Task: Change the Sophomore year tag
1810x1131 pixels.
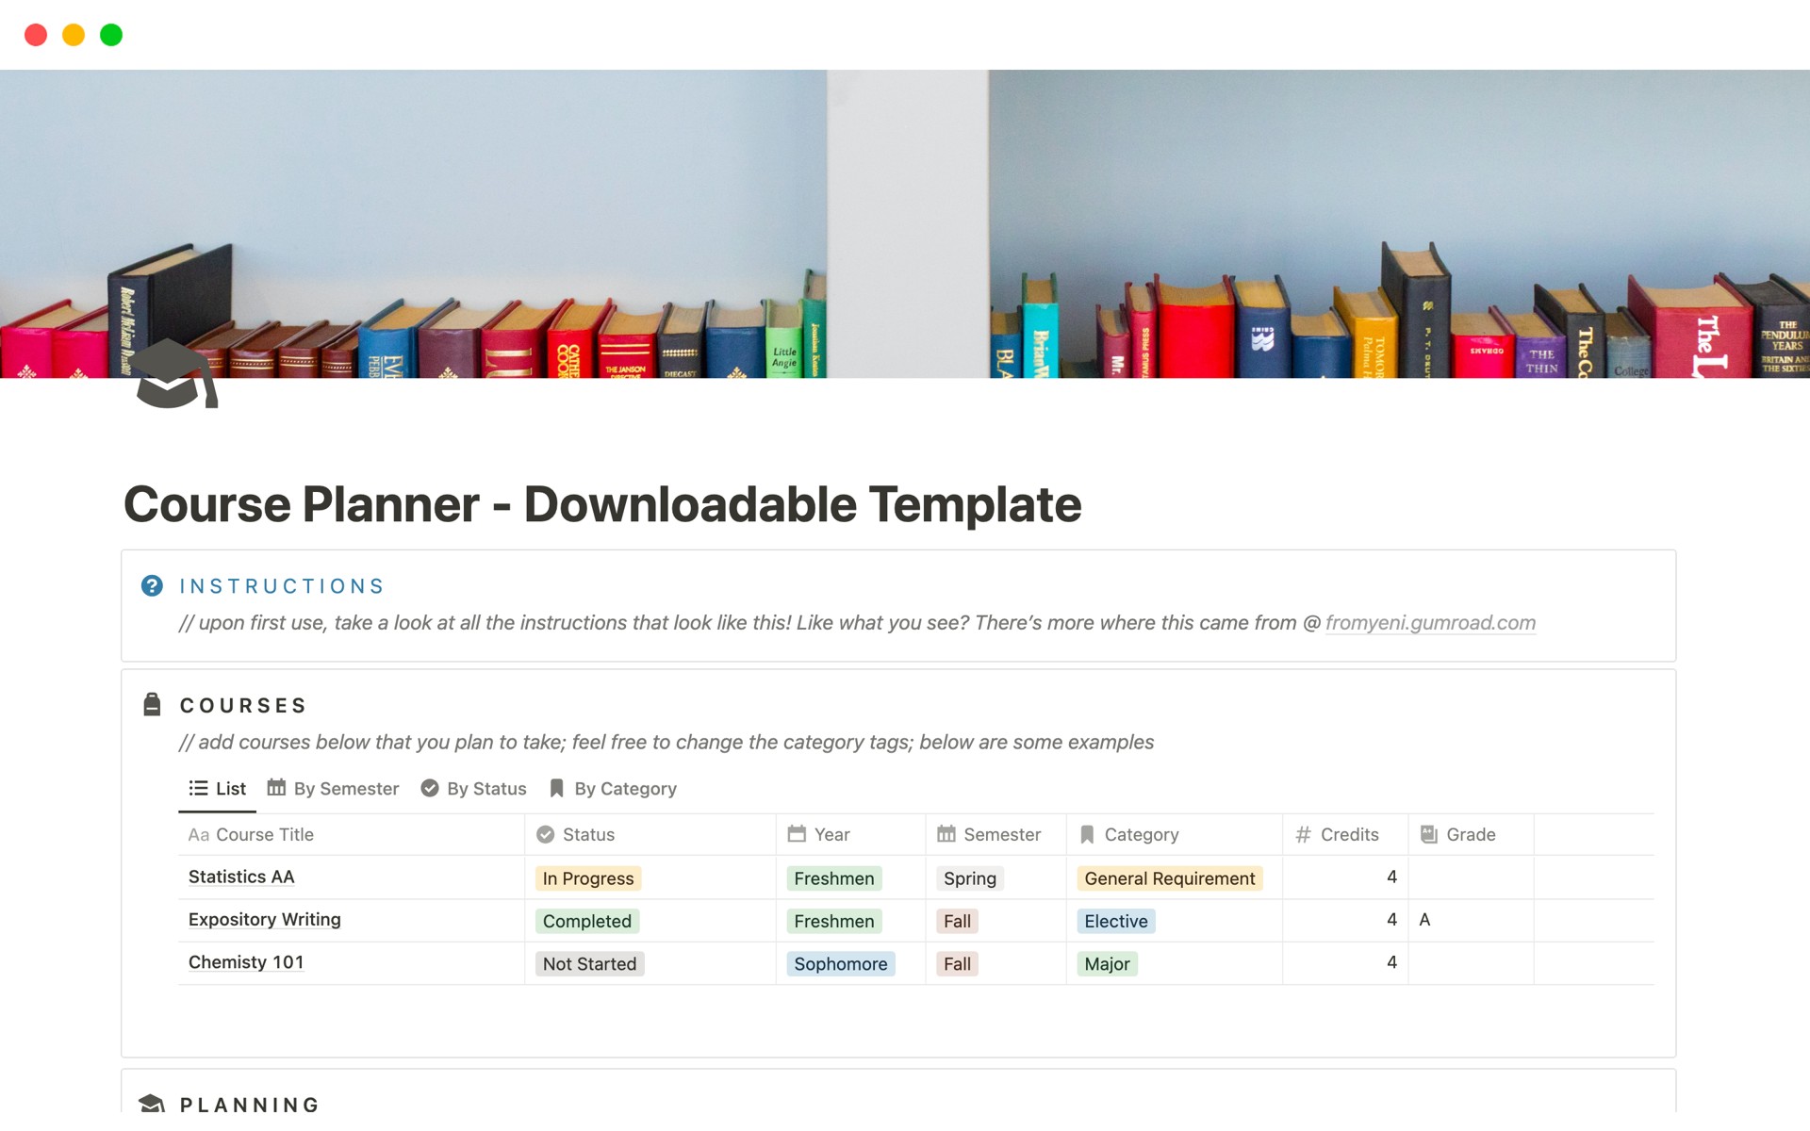Action: point(840,963)
